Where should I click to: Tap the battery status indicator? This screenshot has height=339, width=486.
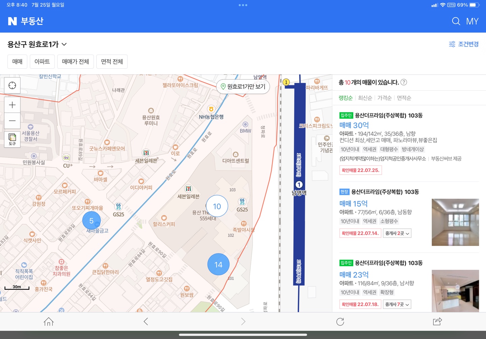click(x=475, y=5)
